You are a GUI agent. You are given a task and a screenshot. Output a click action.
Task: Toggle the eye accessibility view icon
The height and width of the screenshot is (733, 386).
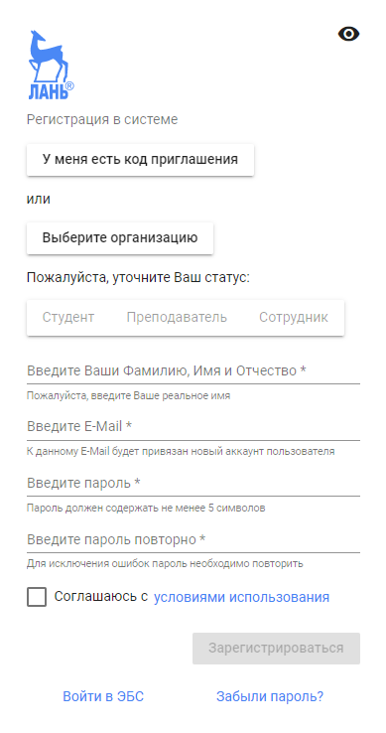click(348, 34)
